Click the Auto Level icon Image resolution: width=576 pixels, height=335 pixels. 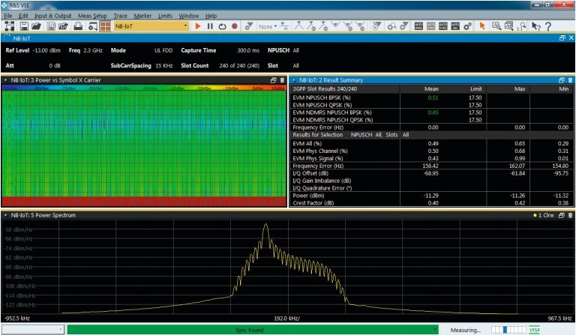(x=418, y=26)
